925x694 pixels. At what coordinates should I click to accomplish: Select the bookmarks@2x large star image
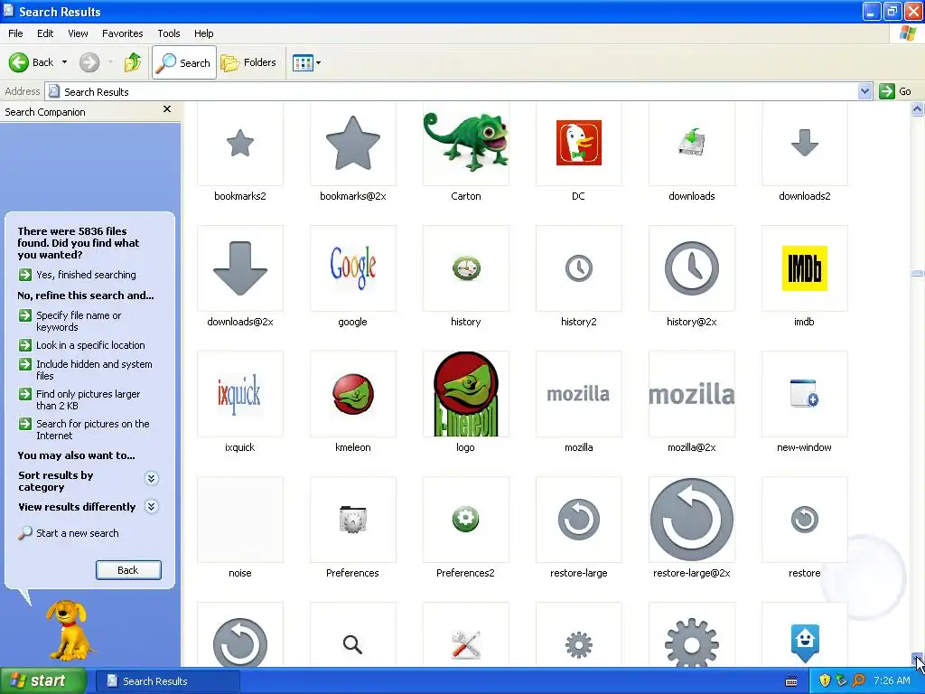[x=353, y=144]
